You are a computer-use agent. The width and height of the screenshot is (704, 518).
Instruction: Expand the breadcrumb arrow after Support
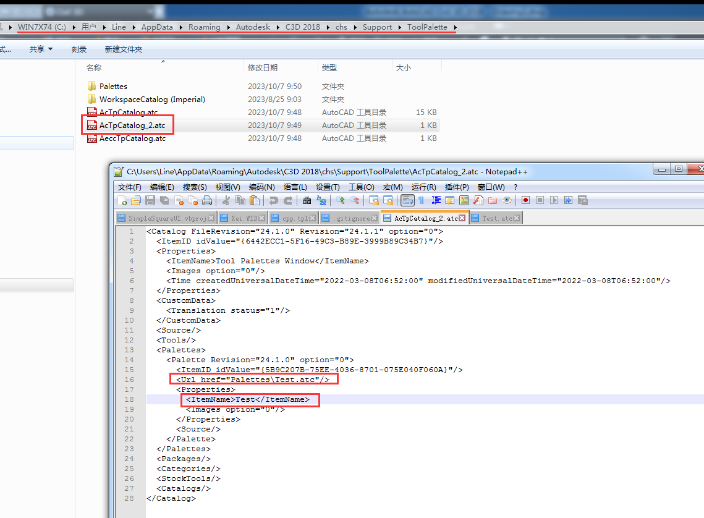[x=399, y=27]
